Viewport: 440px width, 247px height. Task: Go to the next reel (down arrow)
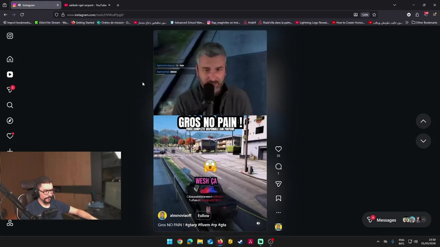pyautogui.click(x=423, y=141)
